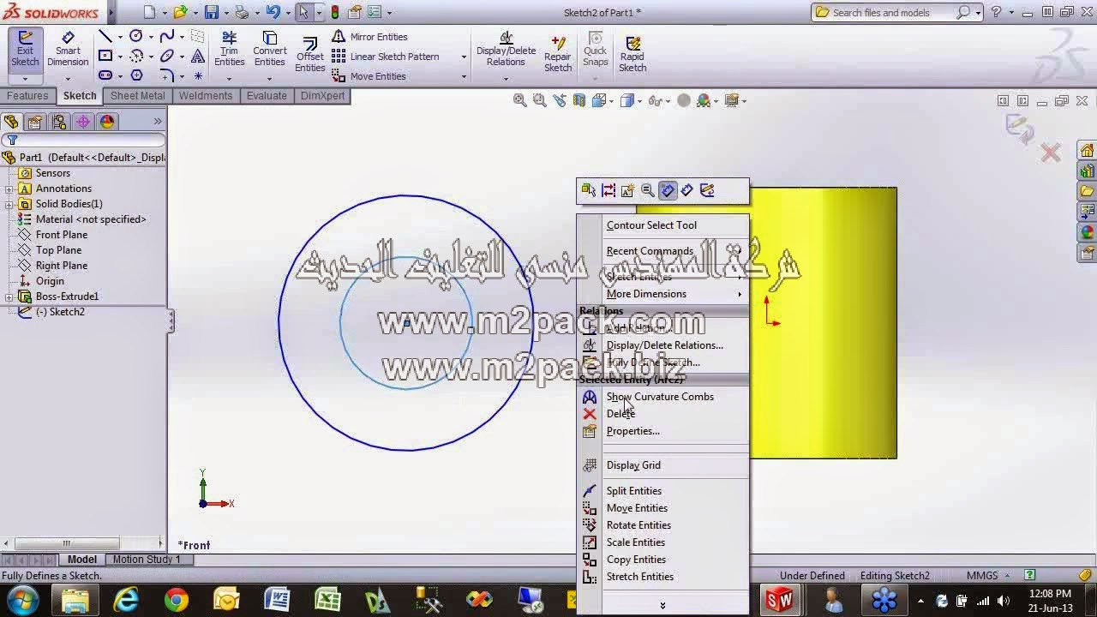Choose Stretch Entities in context menu
Viewport: 1097px width, 617px height.
pos(639,577)
